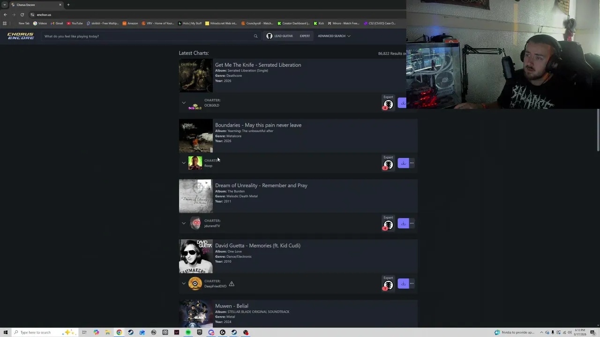Screen dimensions: 600x337
Task: Open more options for David Guetta chart
Action: pyautogui.click(x=412, y=284)
